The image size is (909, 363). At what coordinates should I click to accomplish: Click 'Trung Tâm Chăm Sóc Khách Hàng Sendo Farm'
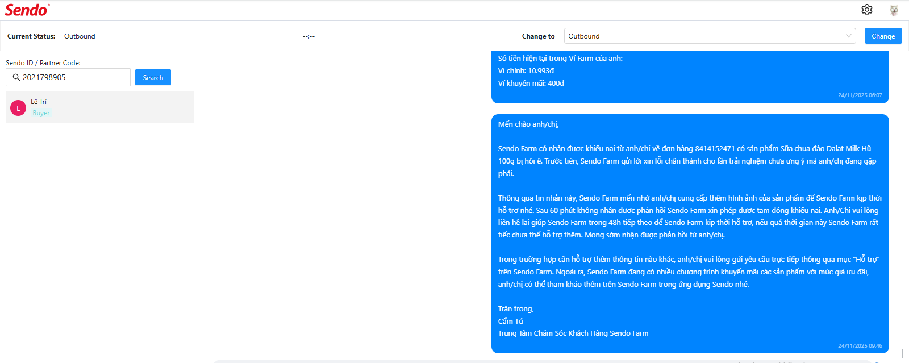tap(573, 333)
